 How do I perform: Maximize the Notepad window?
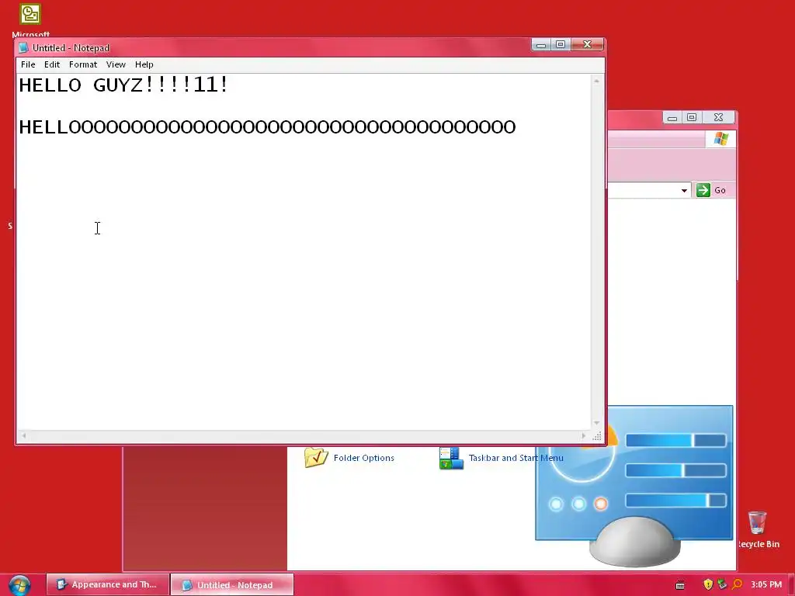click(561, 45)
